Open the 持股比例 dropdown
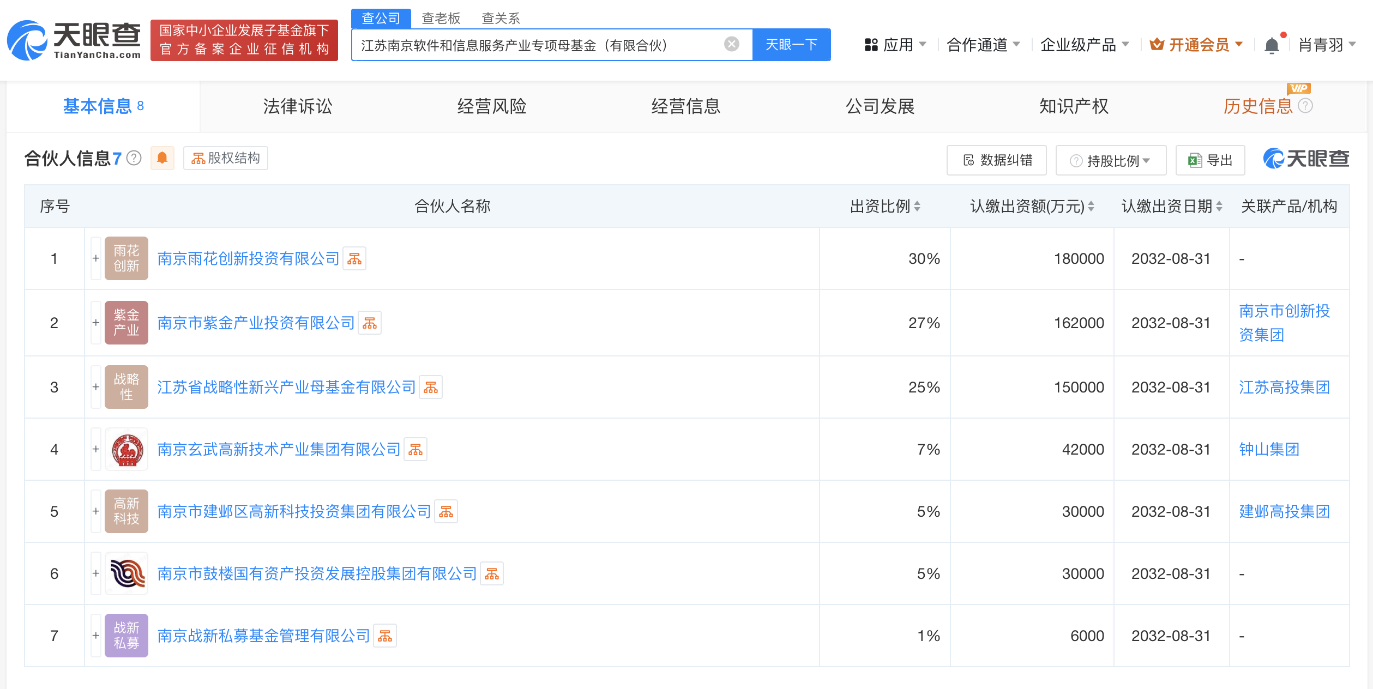 click(x=1110, y=160)
